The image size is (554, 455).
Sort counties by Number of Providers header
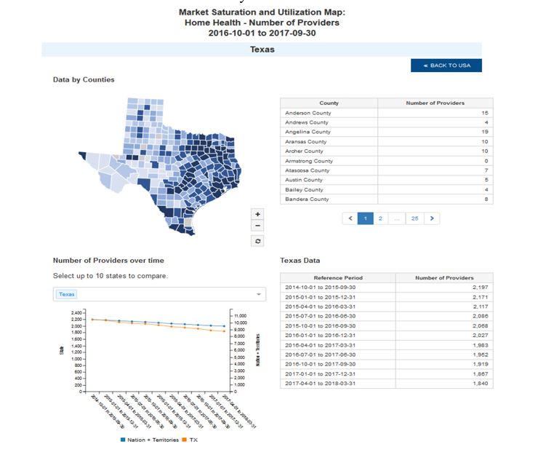point(435,103)
